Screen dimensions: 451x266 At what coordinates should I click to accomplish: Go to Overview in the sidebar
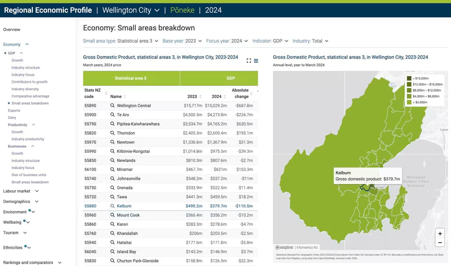[12, 30]
